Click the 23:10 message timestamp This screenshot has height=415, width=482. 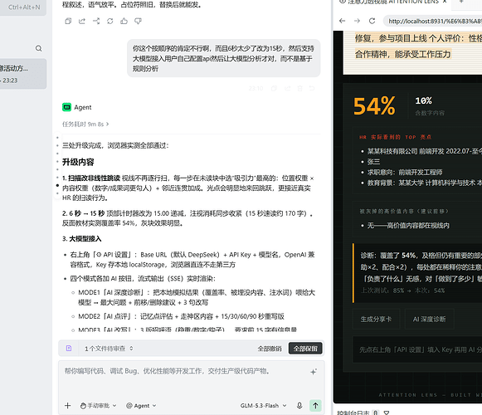[x=256, y=89]
